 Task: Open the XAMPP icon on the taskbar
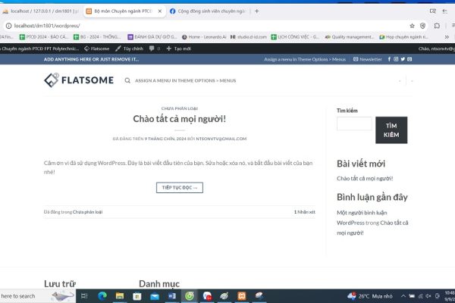[241, 296]
